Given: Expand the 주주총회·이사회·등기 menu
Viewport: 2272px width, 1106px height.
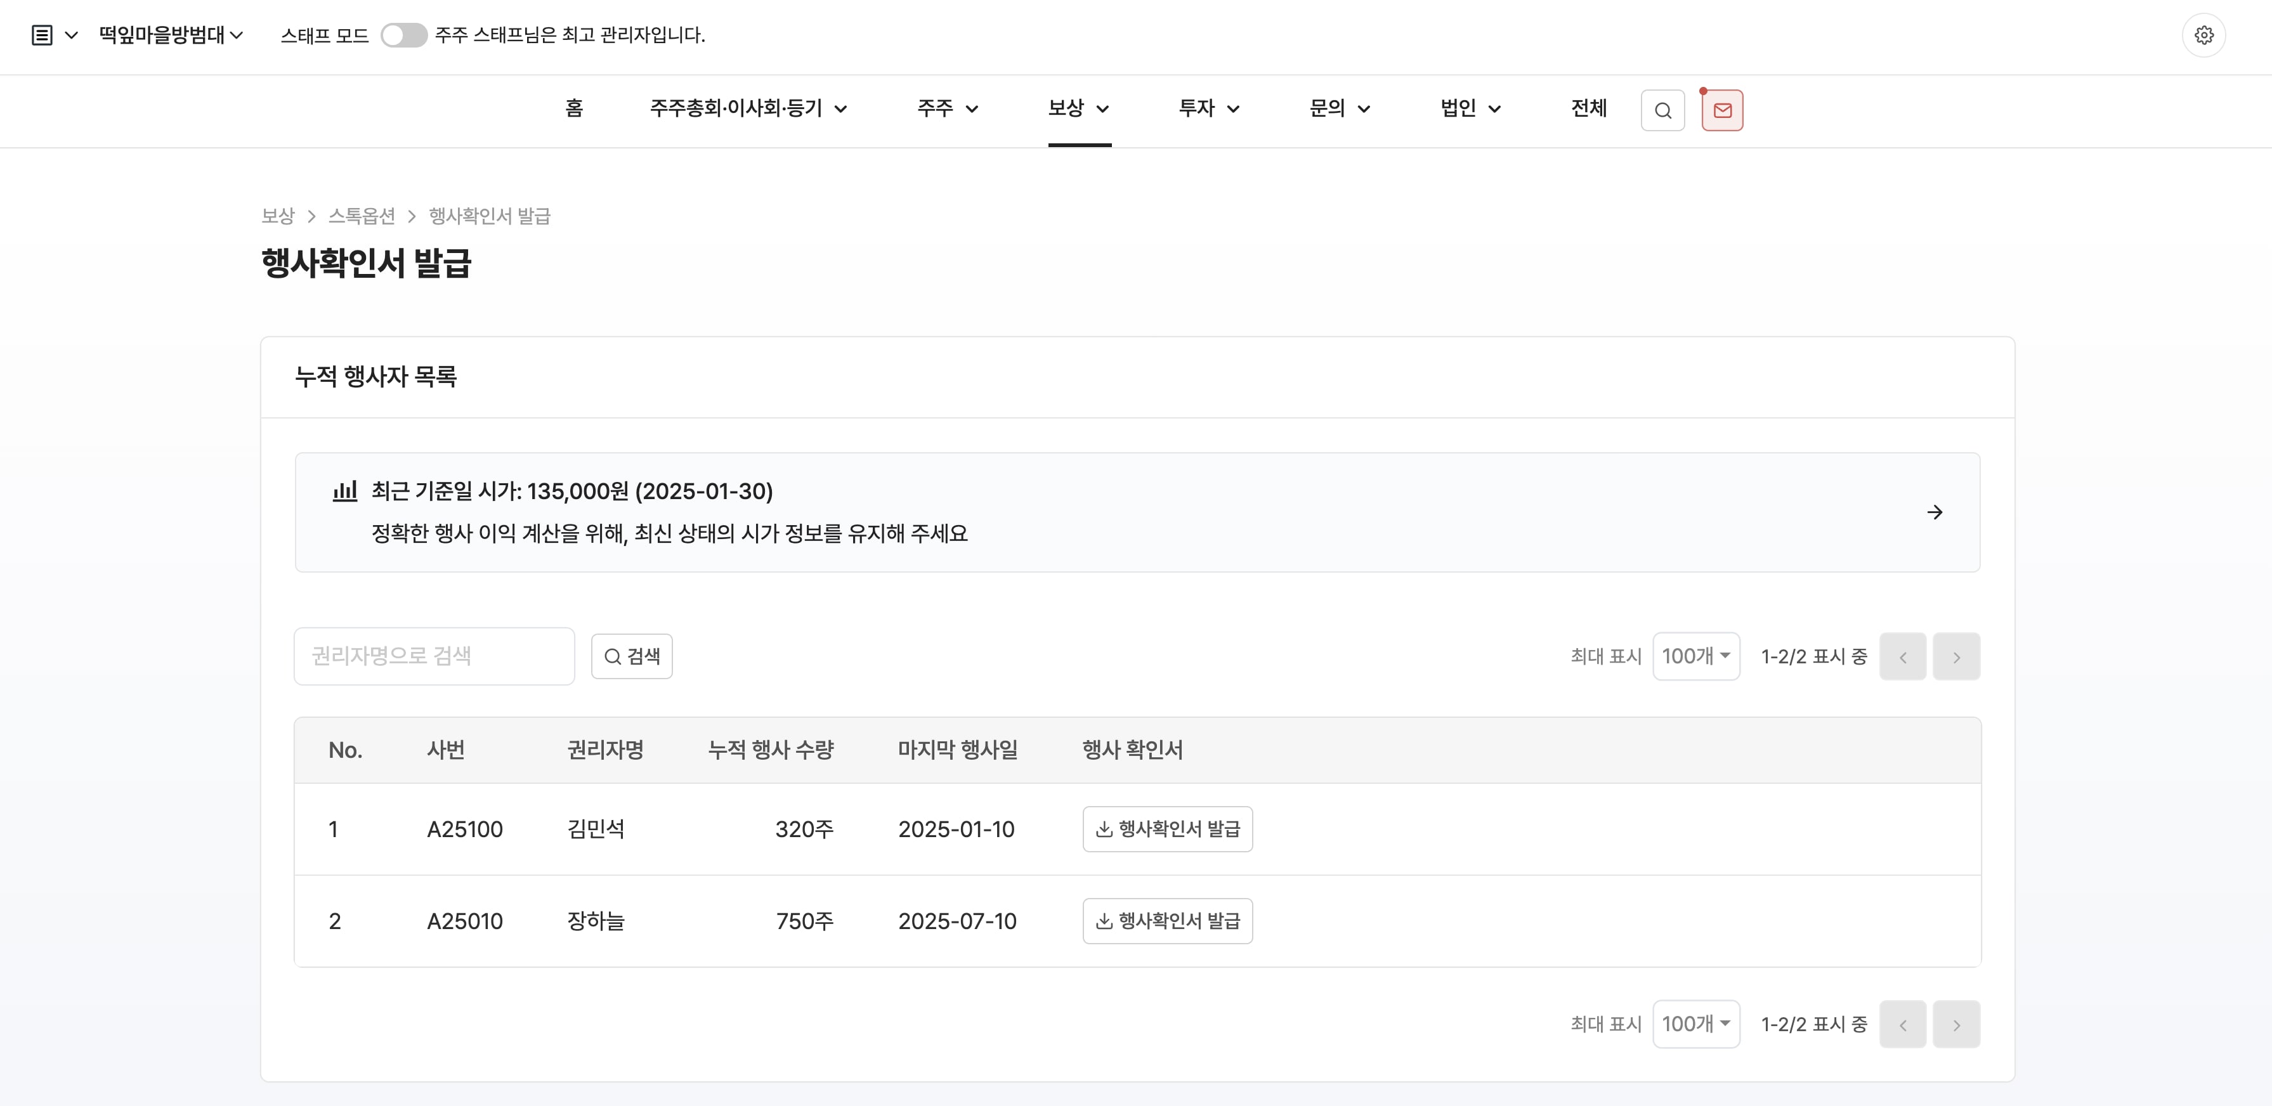Looking at the screenshot, I should [x=748, y=108].
